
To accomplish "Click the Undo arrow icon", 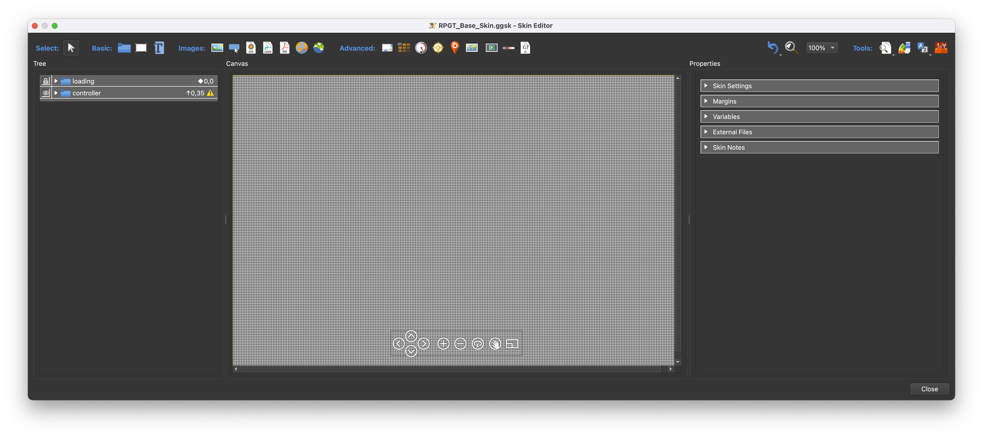I will (x=772, y=48).
